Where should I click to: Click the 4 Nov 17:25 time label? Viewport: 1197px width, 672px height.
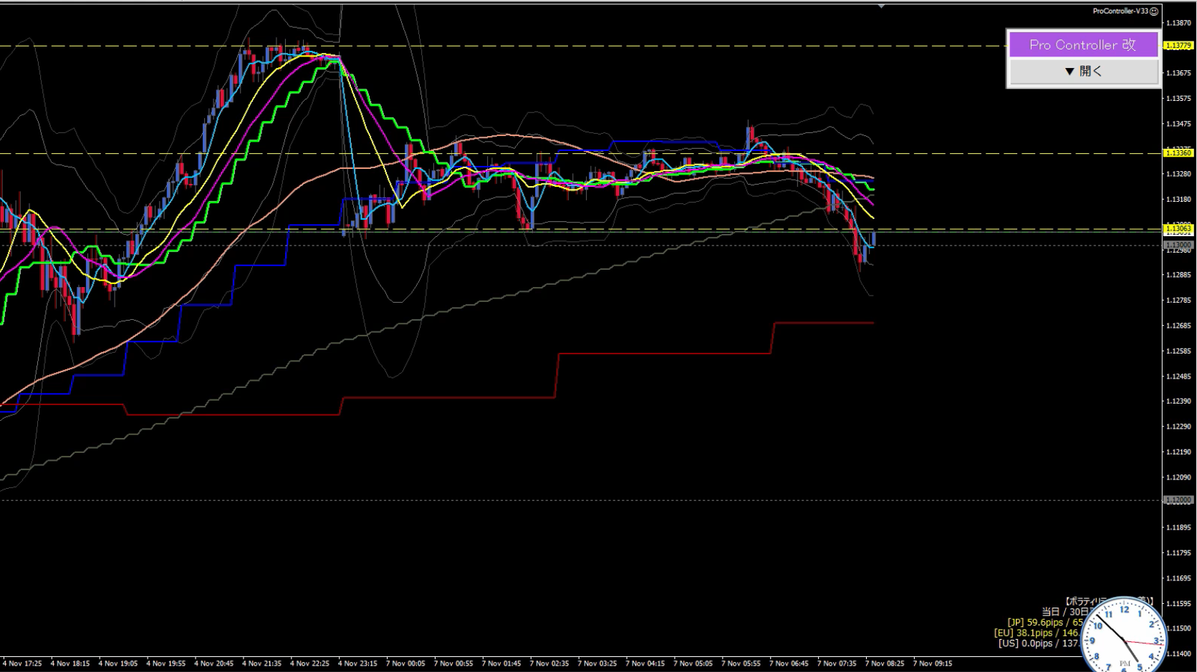click(x=21, y=663)
